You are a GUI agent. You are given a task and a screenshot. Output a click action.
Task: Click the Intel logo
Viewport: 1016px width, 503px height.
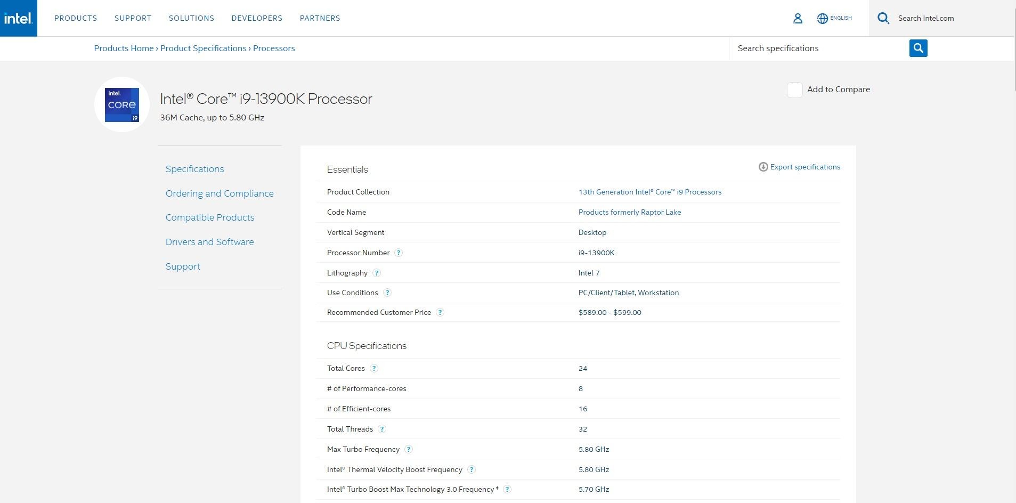(19, 18)
